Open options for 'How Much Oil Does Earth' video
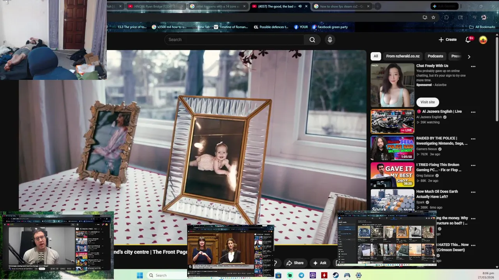 pyautogui.click(x=473, y=192)
